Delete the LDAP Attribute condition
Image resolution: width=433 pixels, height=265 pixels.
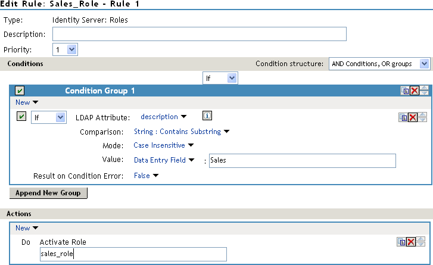pos(413,117)
